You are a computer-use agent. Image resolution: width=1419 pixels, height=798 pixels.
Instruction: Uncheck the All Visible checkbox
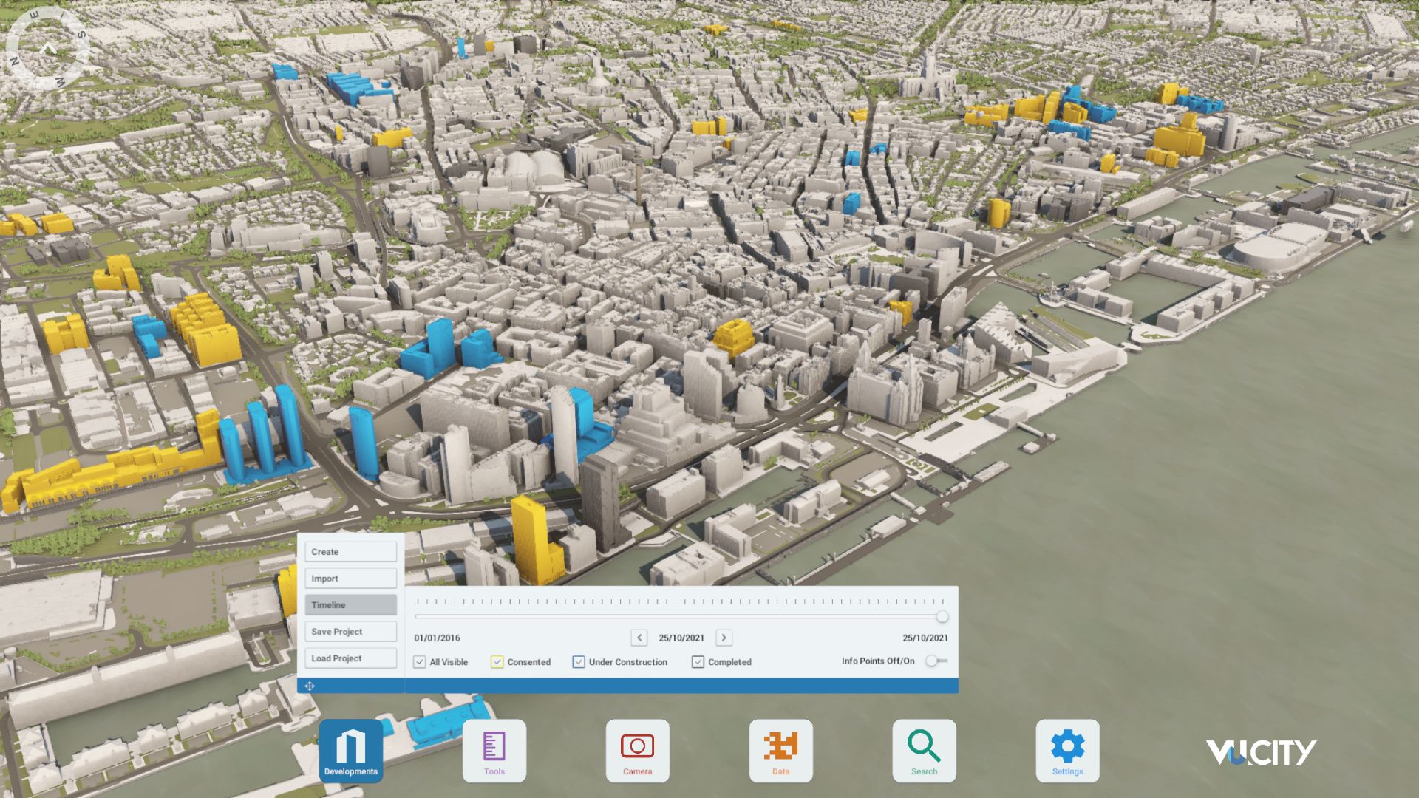pos(420,662)
